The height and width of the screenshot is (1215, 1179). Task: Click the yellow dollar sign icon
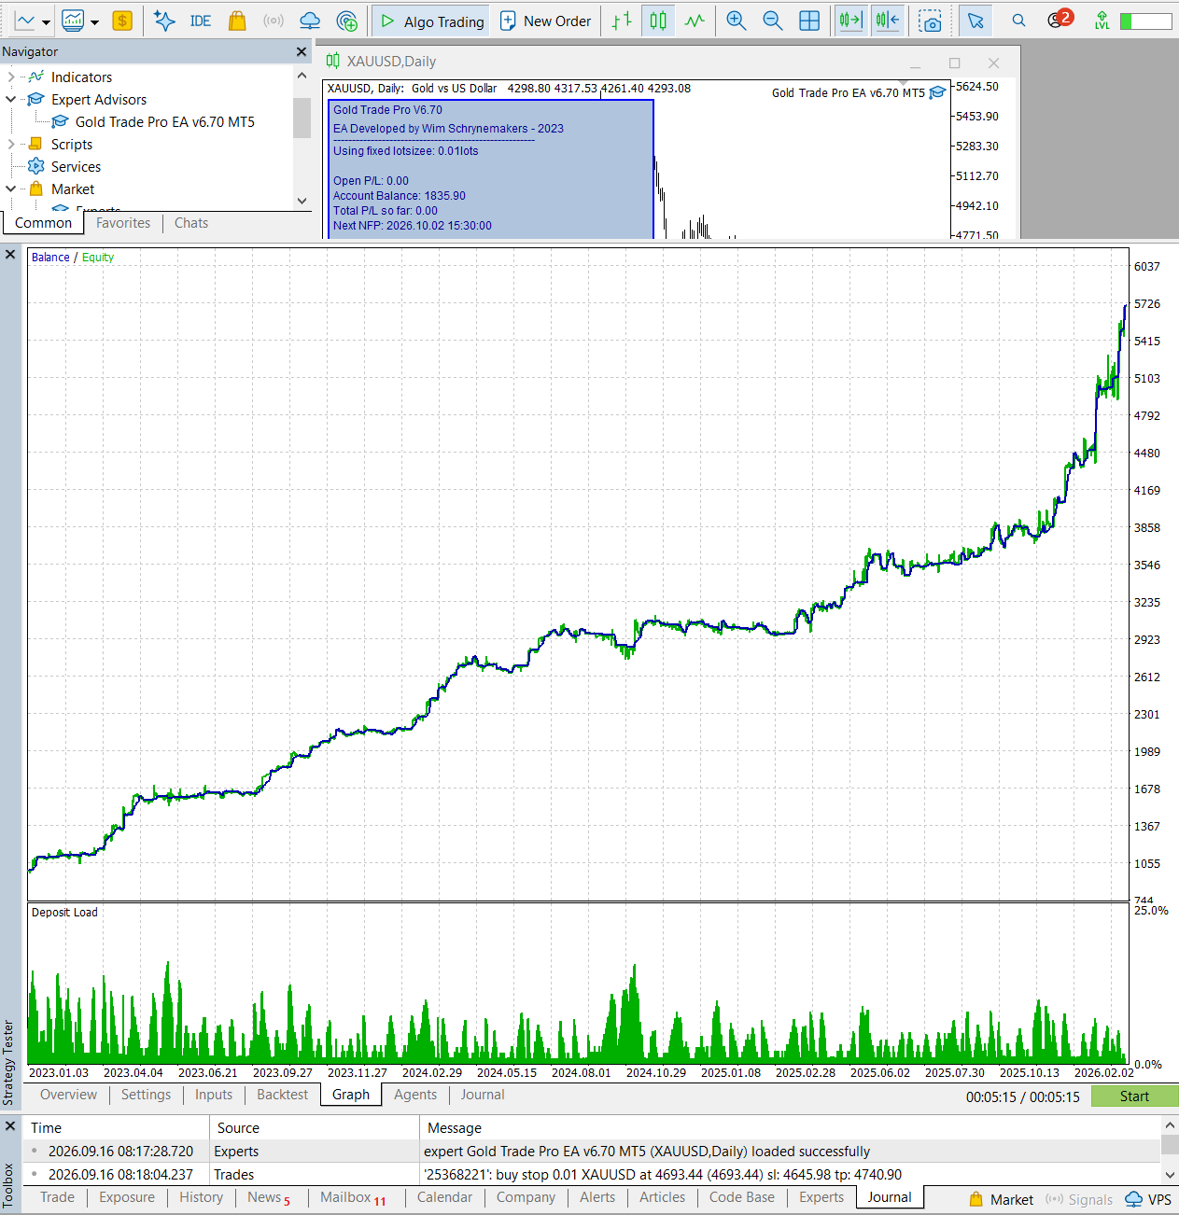click(122, 21)
